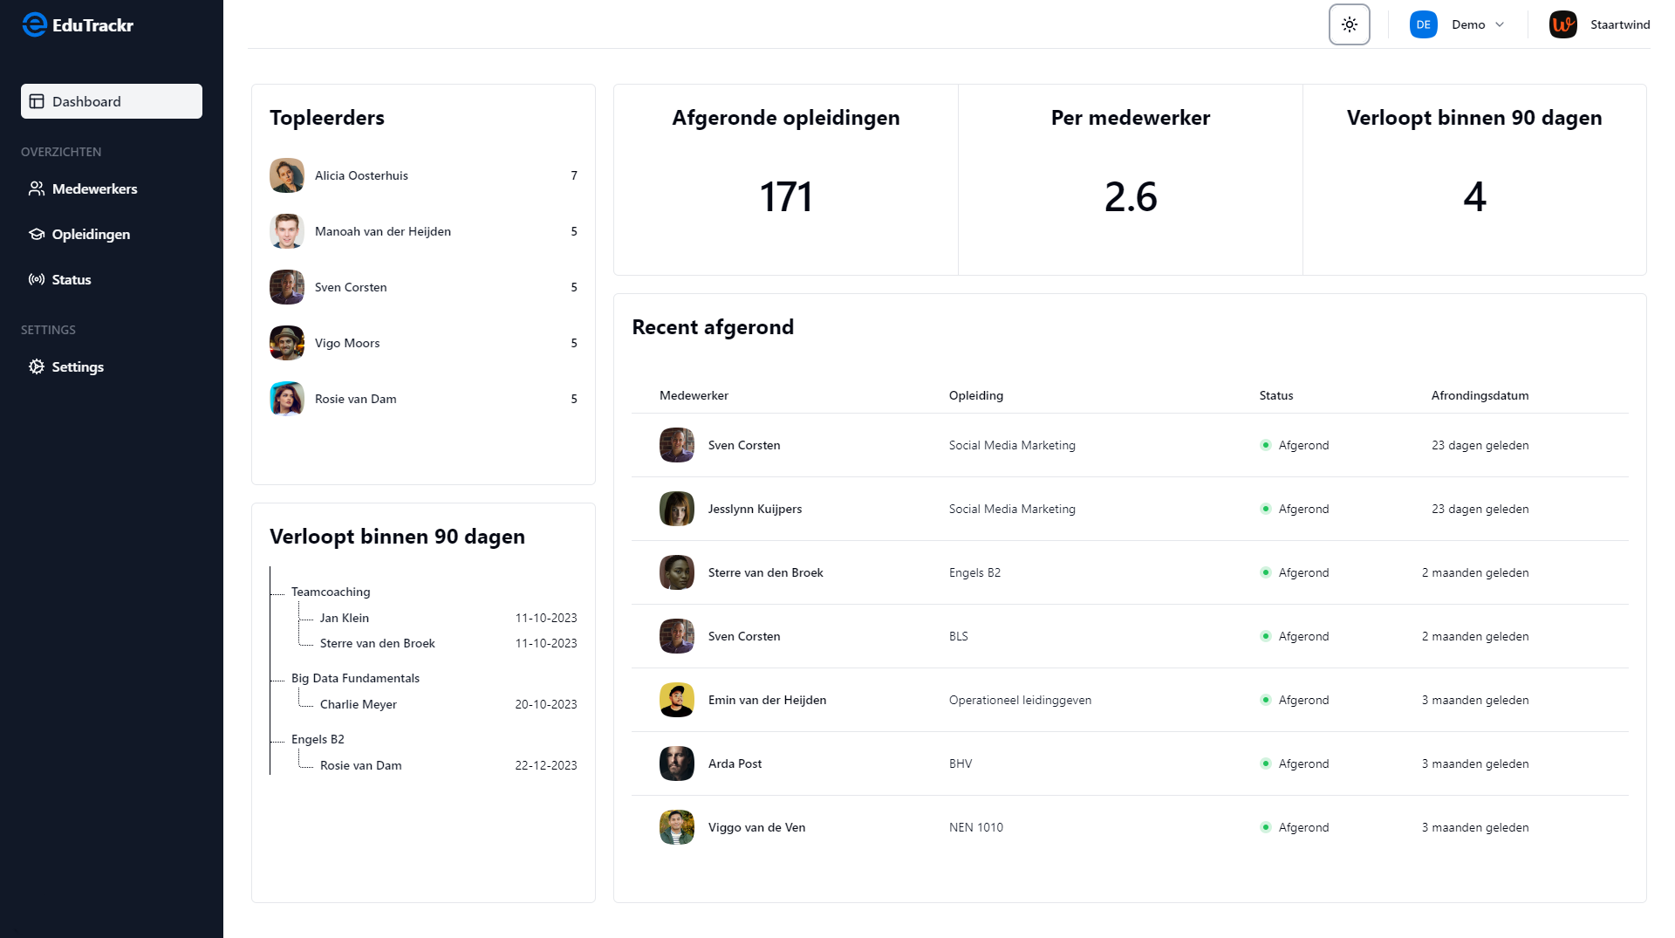
Task: Toggle the light theme sun button
Action: (x=1349, y=24)
